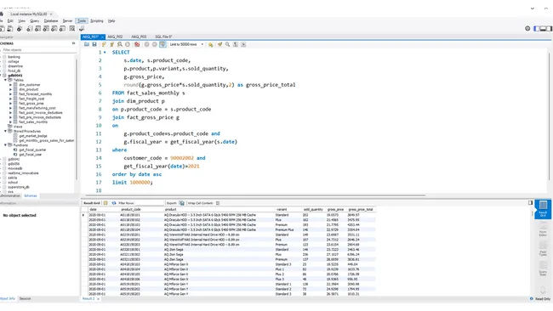553x311 pixels.
Task: Save the current SQL script
Action: point(94,44)
